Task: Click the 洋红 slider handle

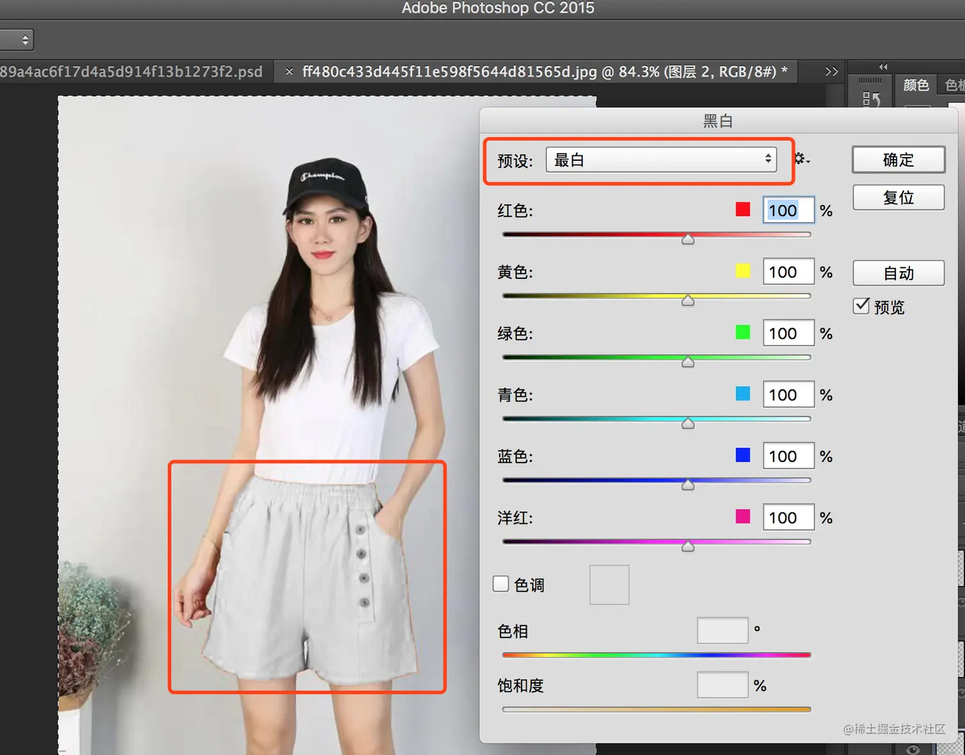Action: (x=688, y=546)
